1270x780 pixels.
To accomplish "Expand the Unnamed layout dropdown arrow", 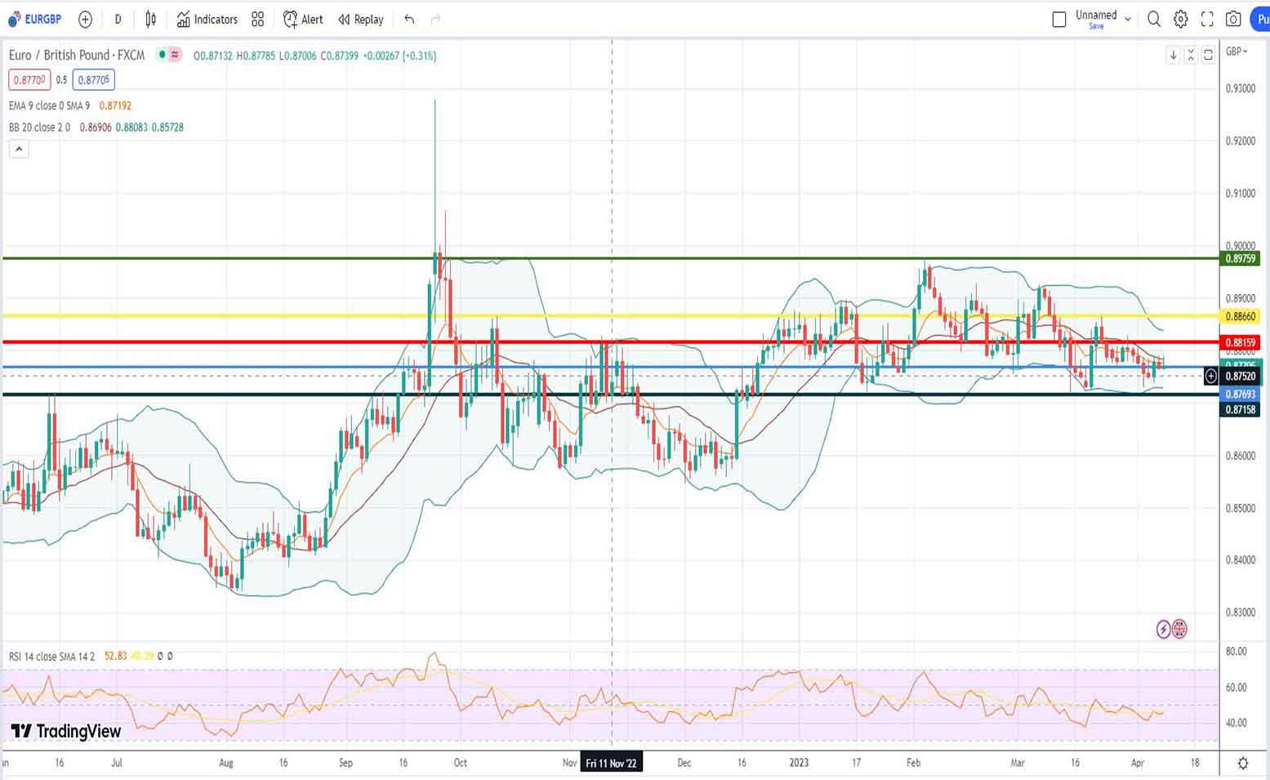I will pos(1128,19).
